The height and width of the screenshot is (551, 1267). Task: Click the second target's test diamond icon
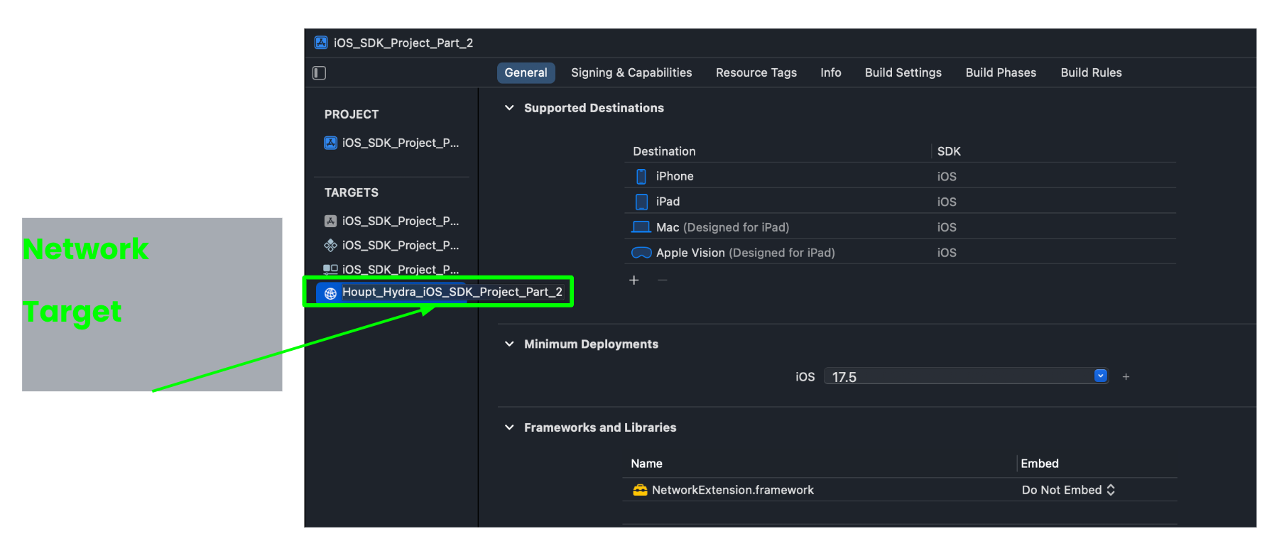pyautogui.click(x=330, y=245)
